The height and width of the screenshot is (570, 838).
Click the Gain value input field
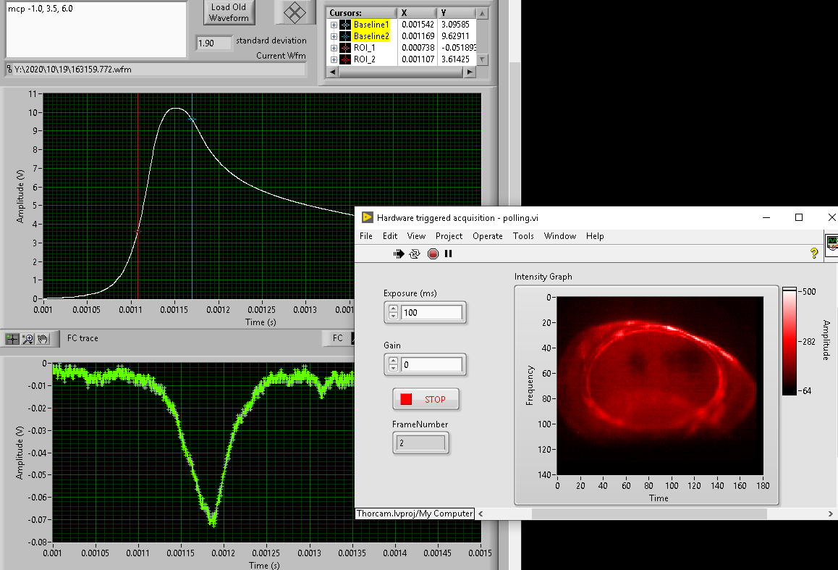431,364
